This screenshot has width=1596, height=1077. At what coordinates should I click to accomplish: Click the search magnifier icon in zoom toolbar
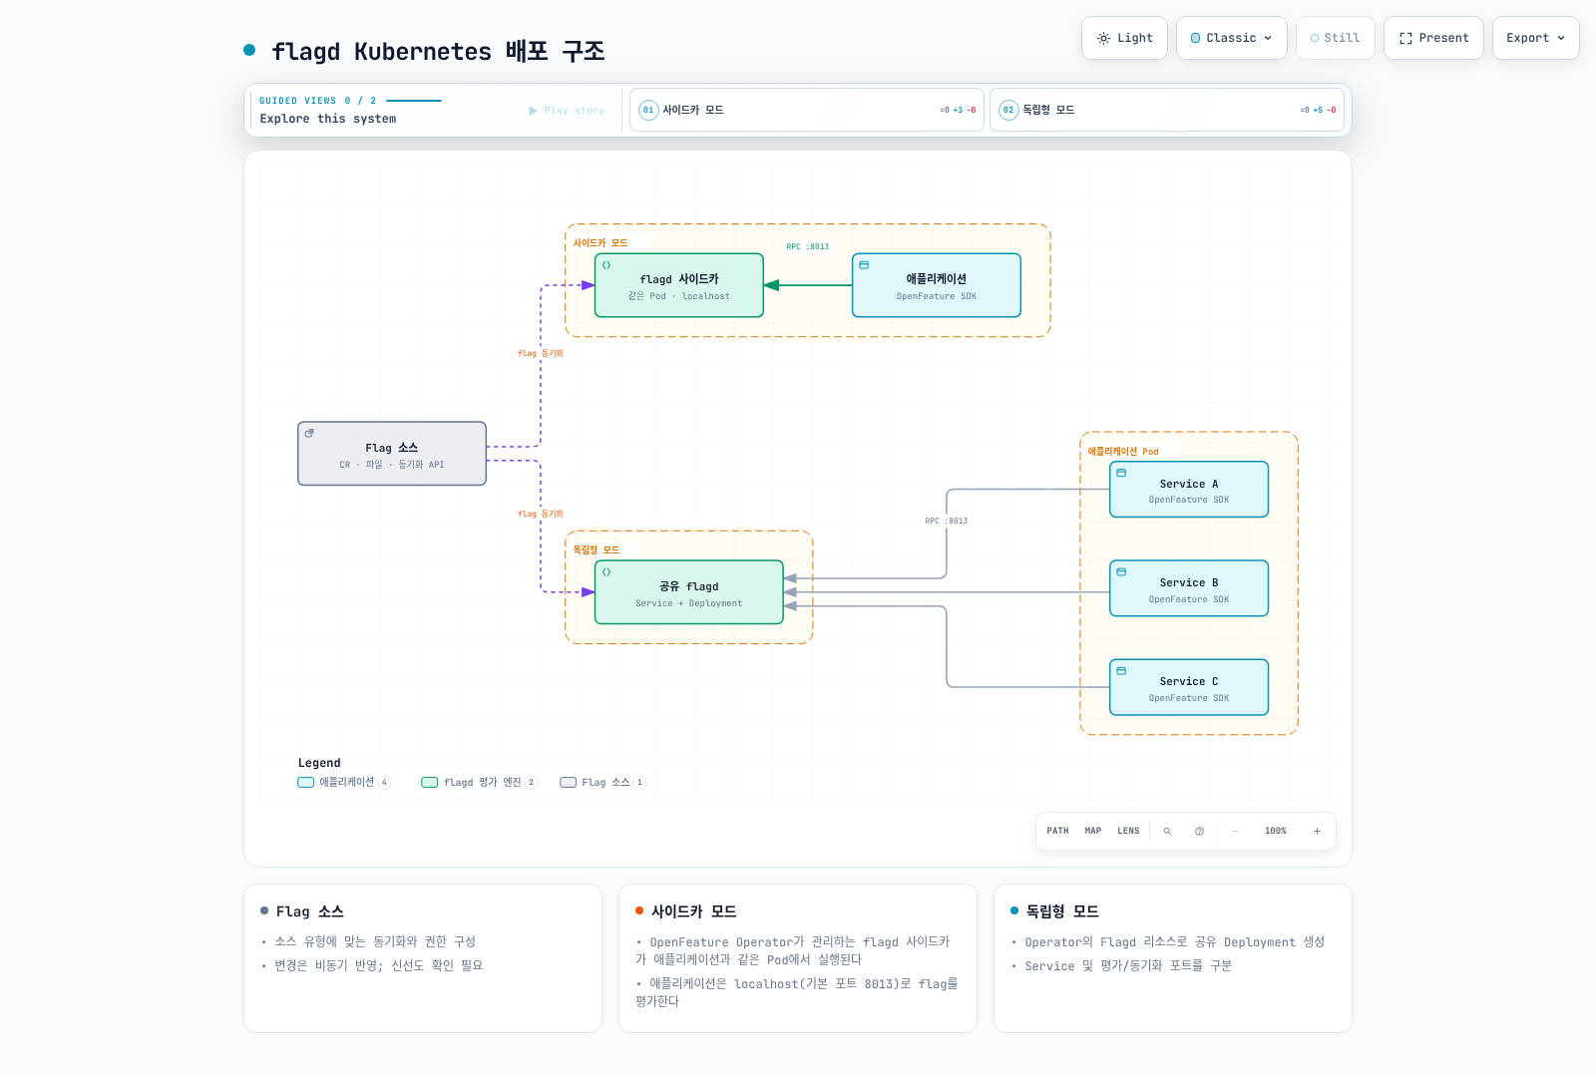coord(1167,831)
